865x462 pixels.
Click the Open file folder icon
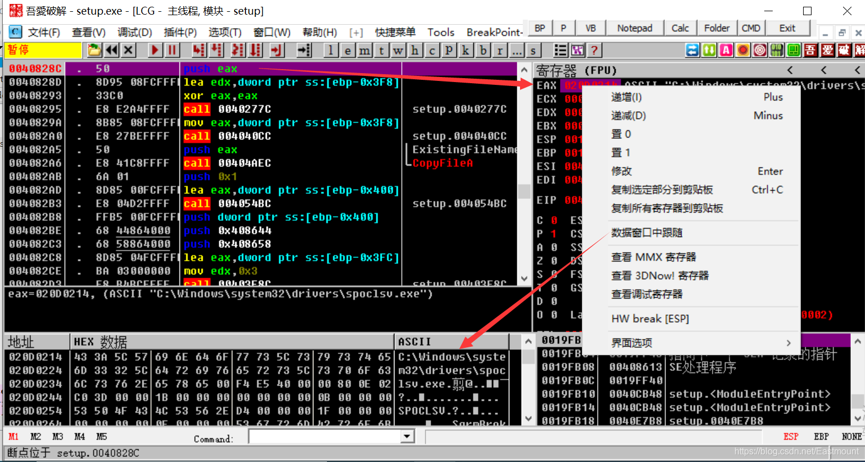(x=95, y=50)
